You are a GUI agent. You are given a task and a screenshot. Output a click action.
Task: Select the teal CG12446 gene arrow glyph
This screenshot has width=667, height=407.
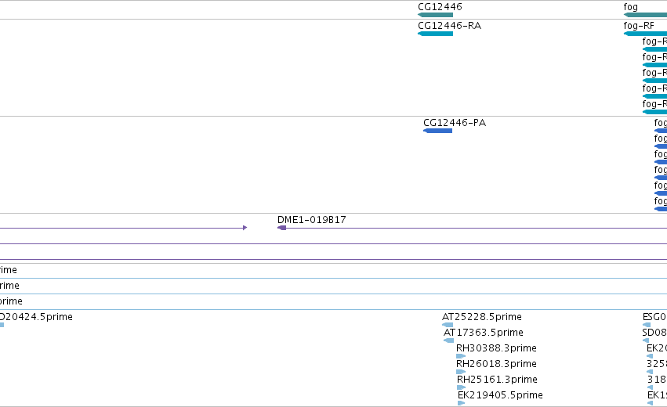point(435,15)
